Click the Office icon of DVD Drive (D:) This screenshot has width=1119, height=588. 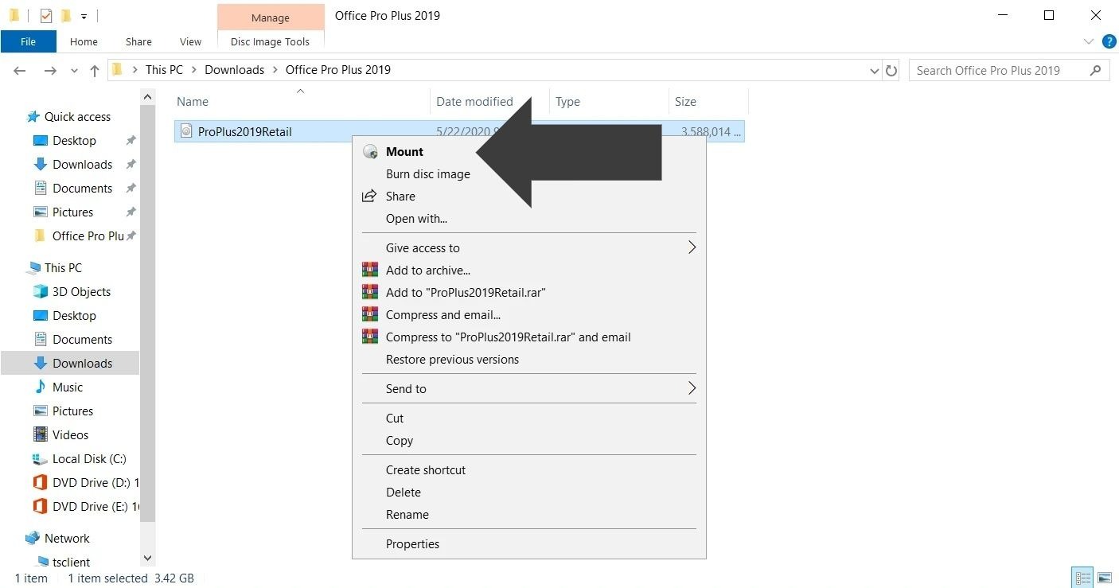pyautogui.click(x=41, y=482)
